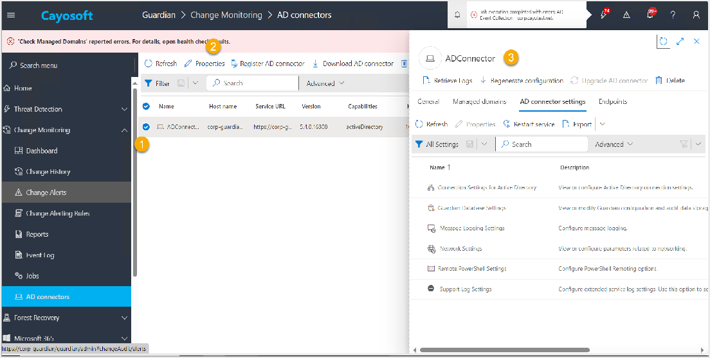Switch to the General tab
This screenshot has width=710, height=358.
coord(428,101)
